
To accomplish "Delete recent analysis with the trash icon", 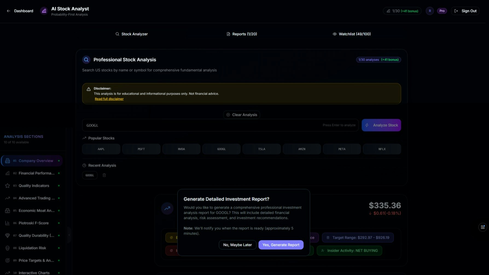I will click(104, 175).
